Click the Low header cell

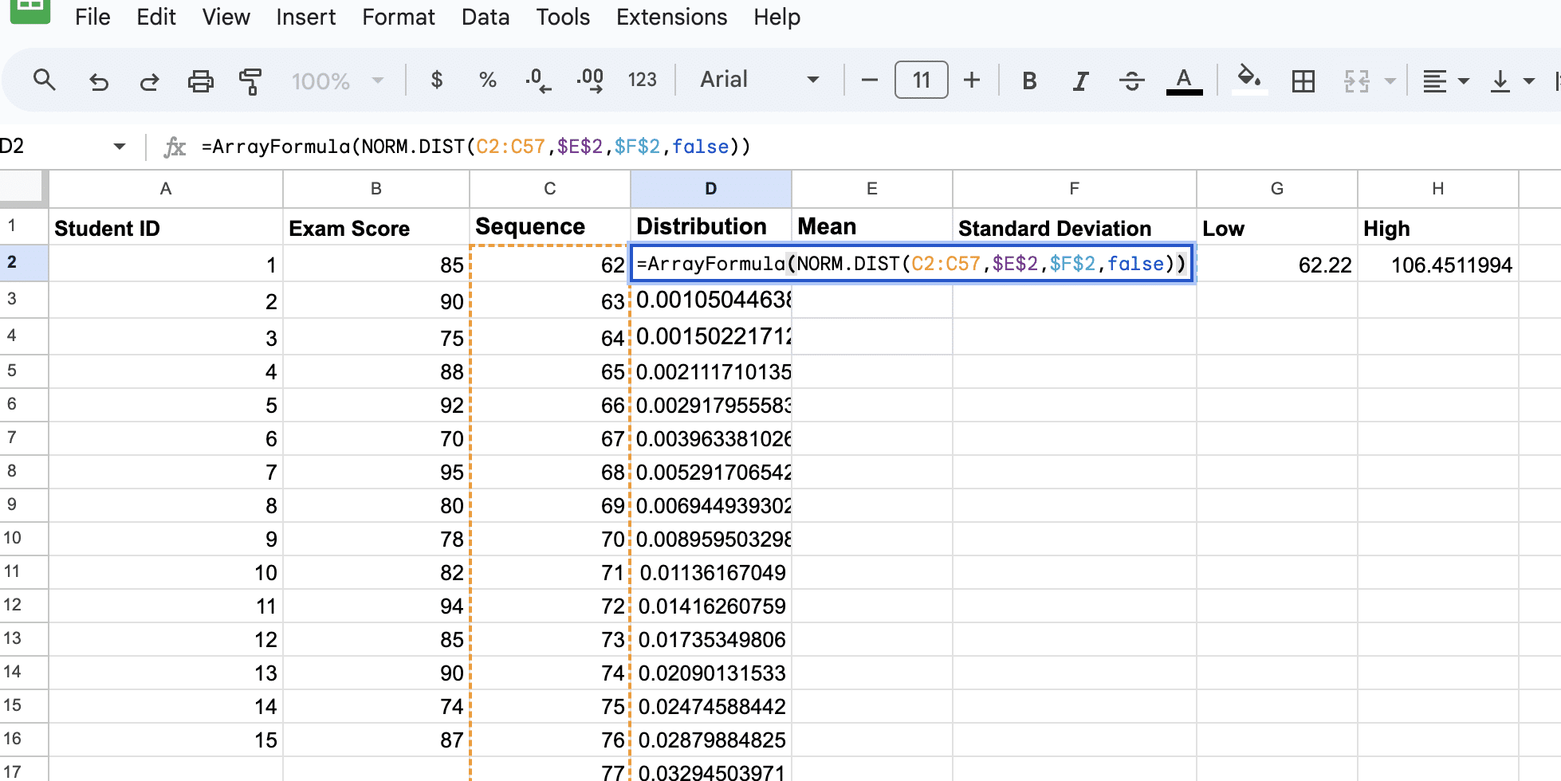(1276, 228)
